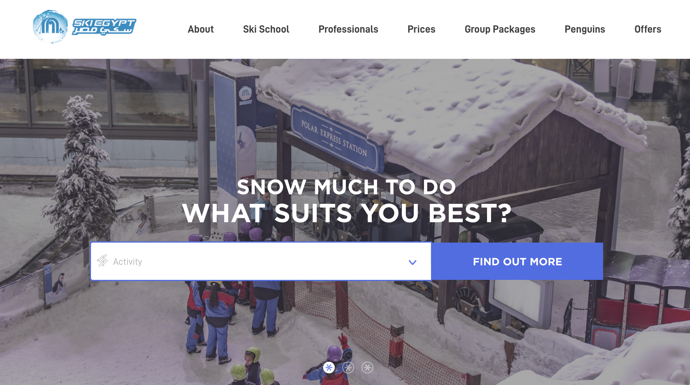Open the Professionals menu
690x385 pixels.
tap(348, 29)
